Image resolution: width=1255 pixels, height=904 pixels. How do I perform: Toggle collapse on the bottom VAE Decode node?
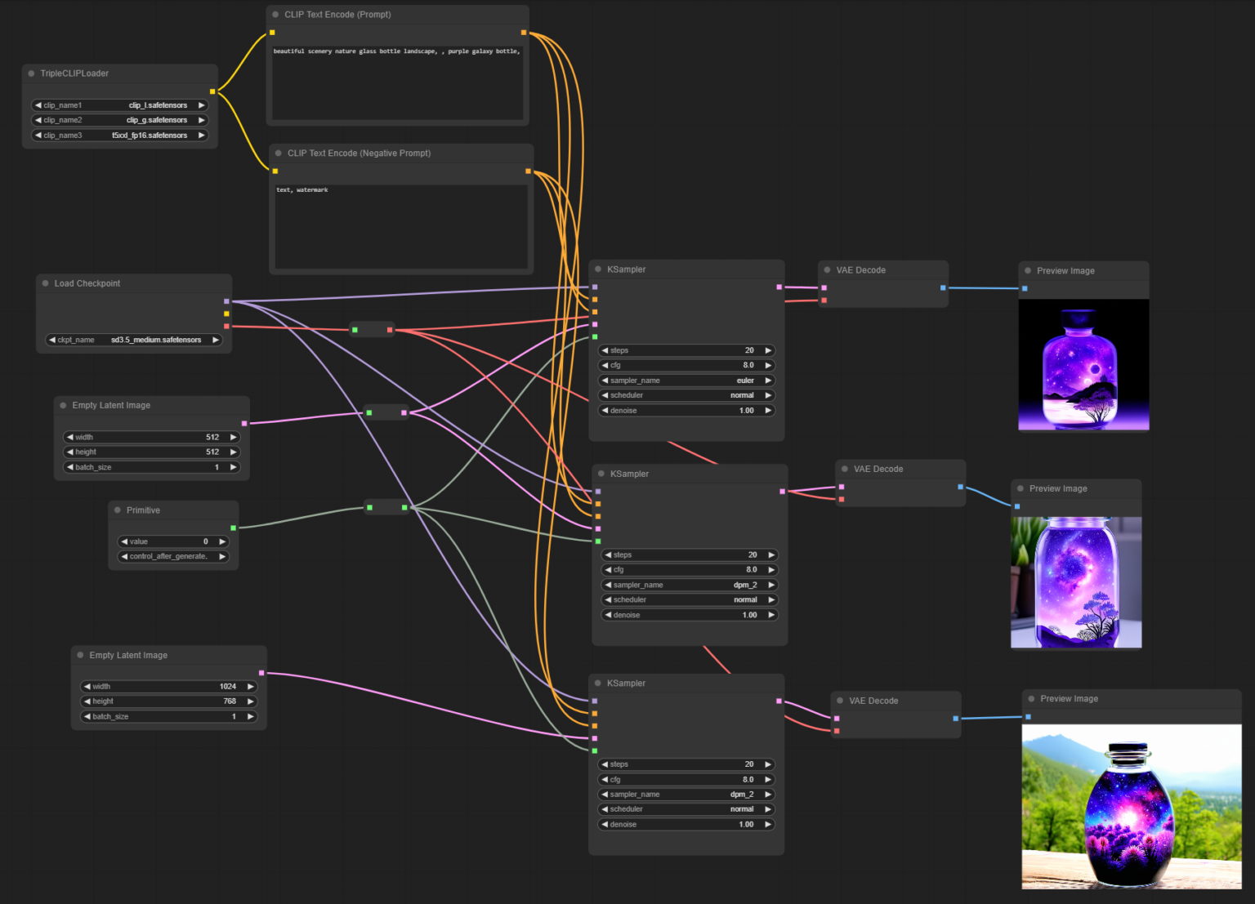[x=842, y=700]
